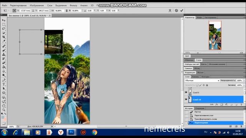
Task: Select the Blur tool
Action: click(4, 71)
